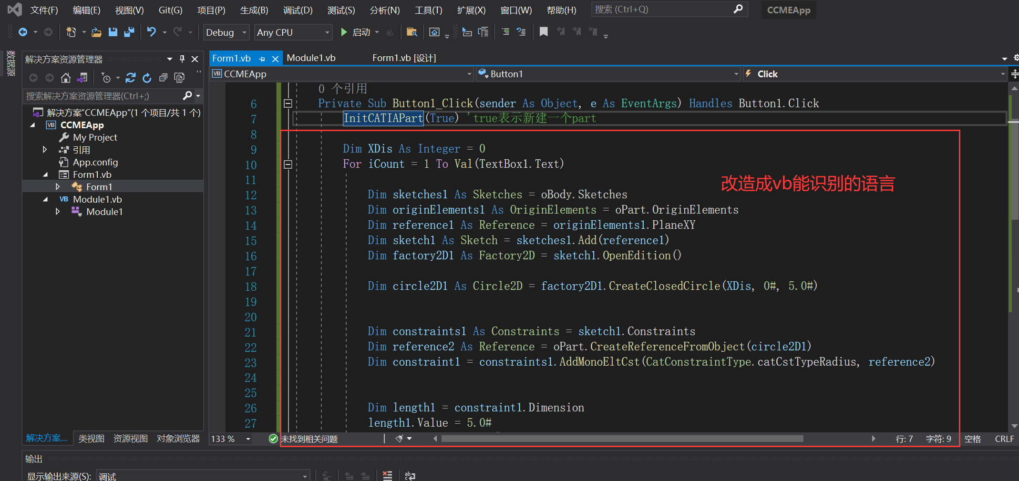
Task: Collapse all items in Solution Explorer
Action: [163, 78]
